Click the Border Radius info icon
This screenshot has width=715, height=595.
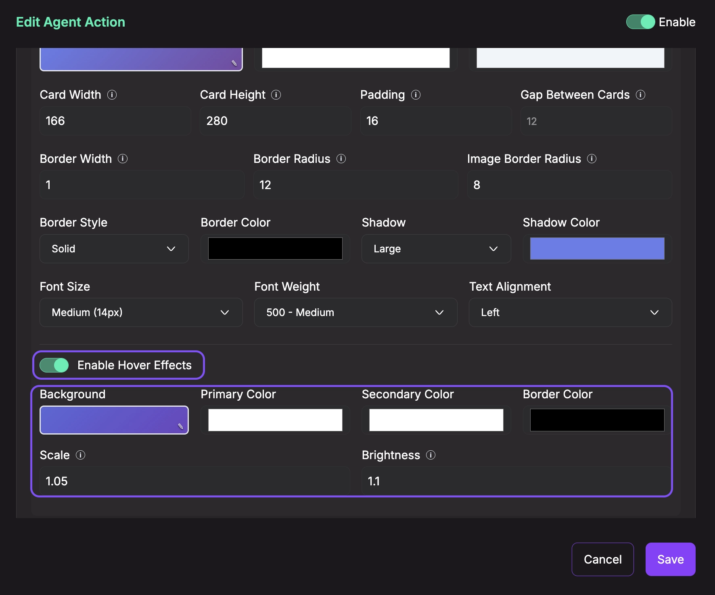click(x=341, y=159)
